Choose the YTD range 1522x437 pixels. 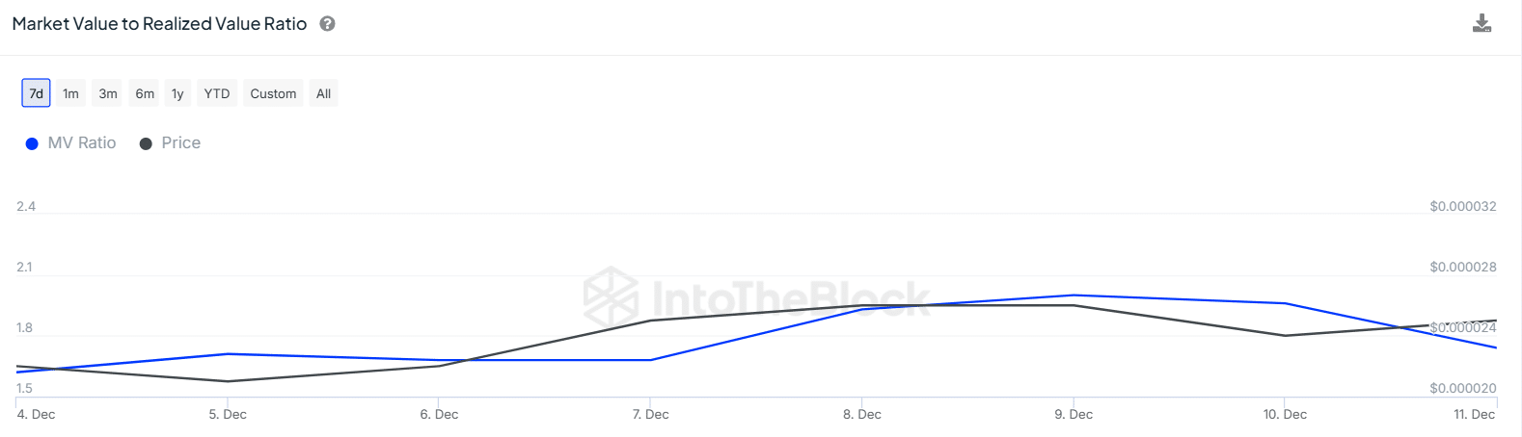pos(217,93)
